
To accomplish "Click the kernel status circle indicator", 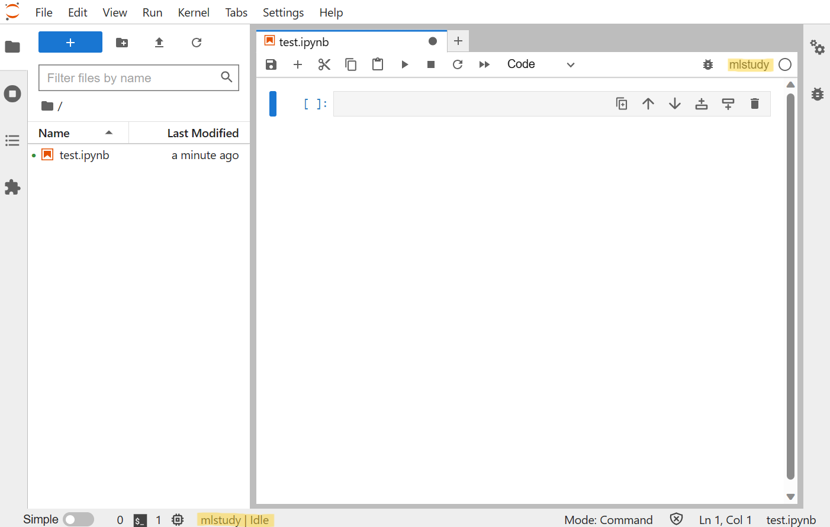I will click(x=785, y=64).
